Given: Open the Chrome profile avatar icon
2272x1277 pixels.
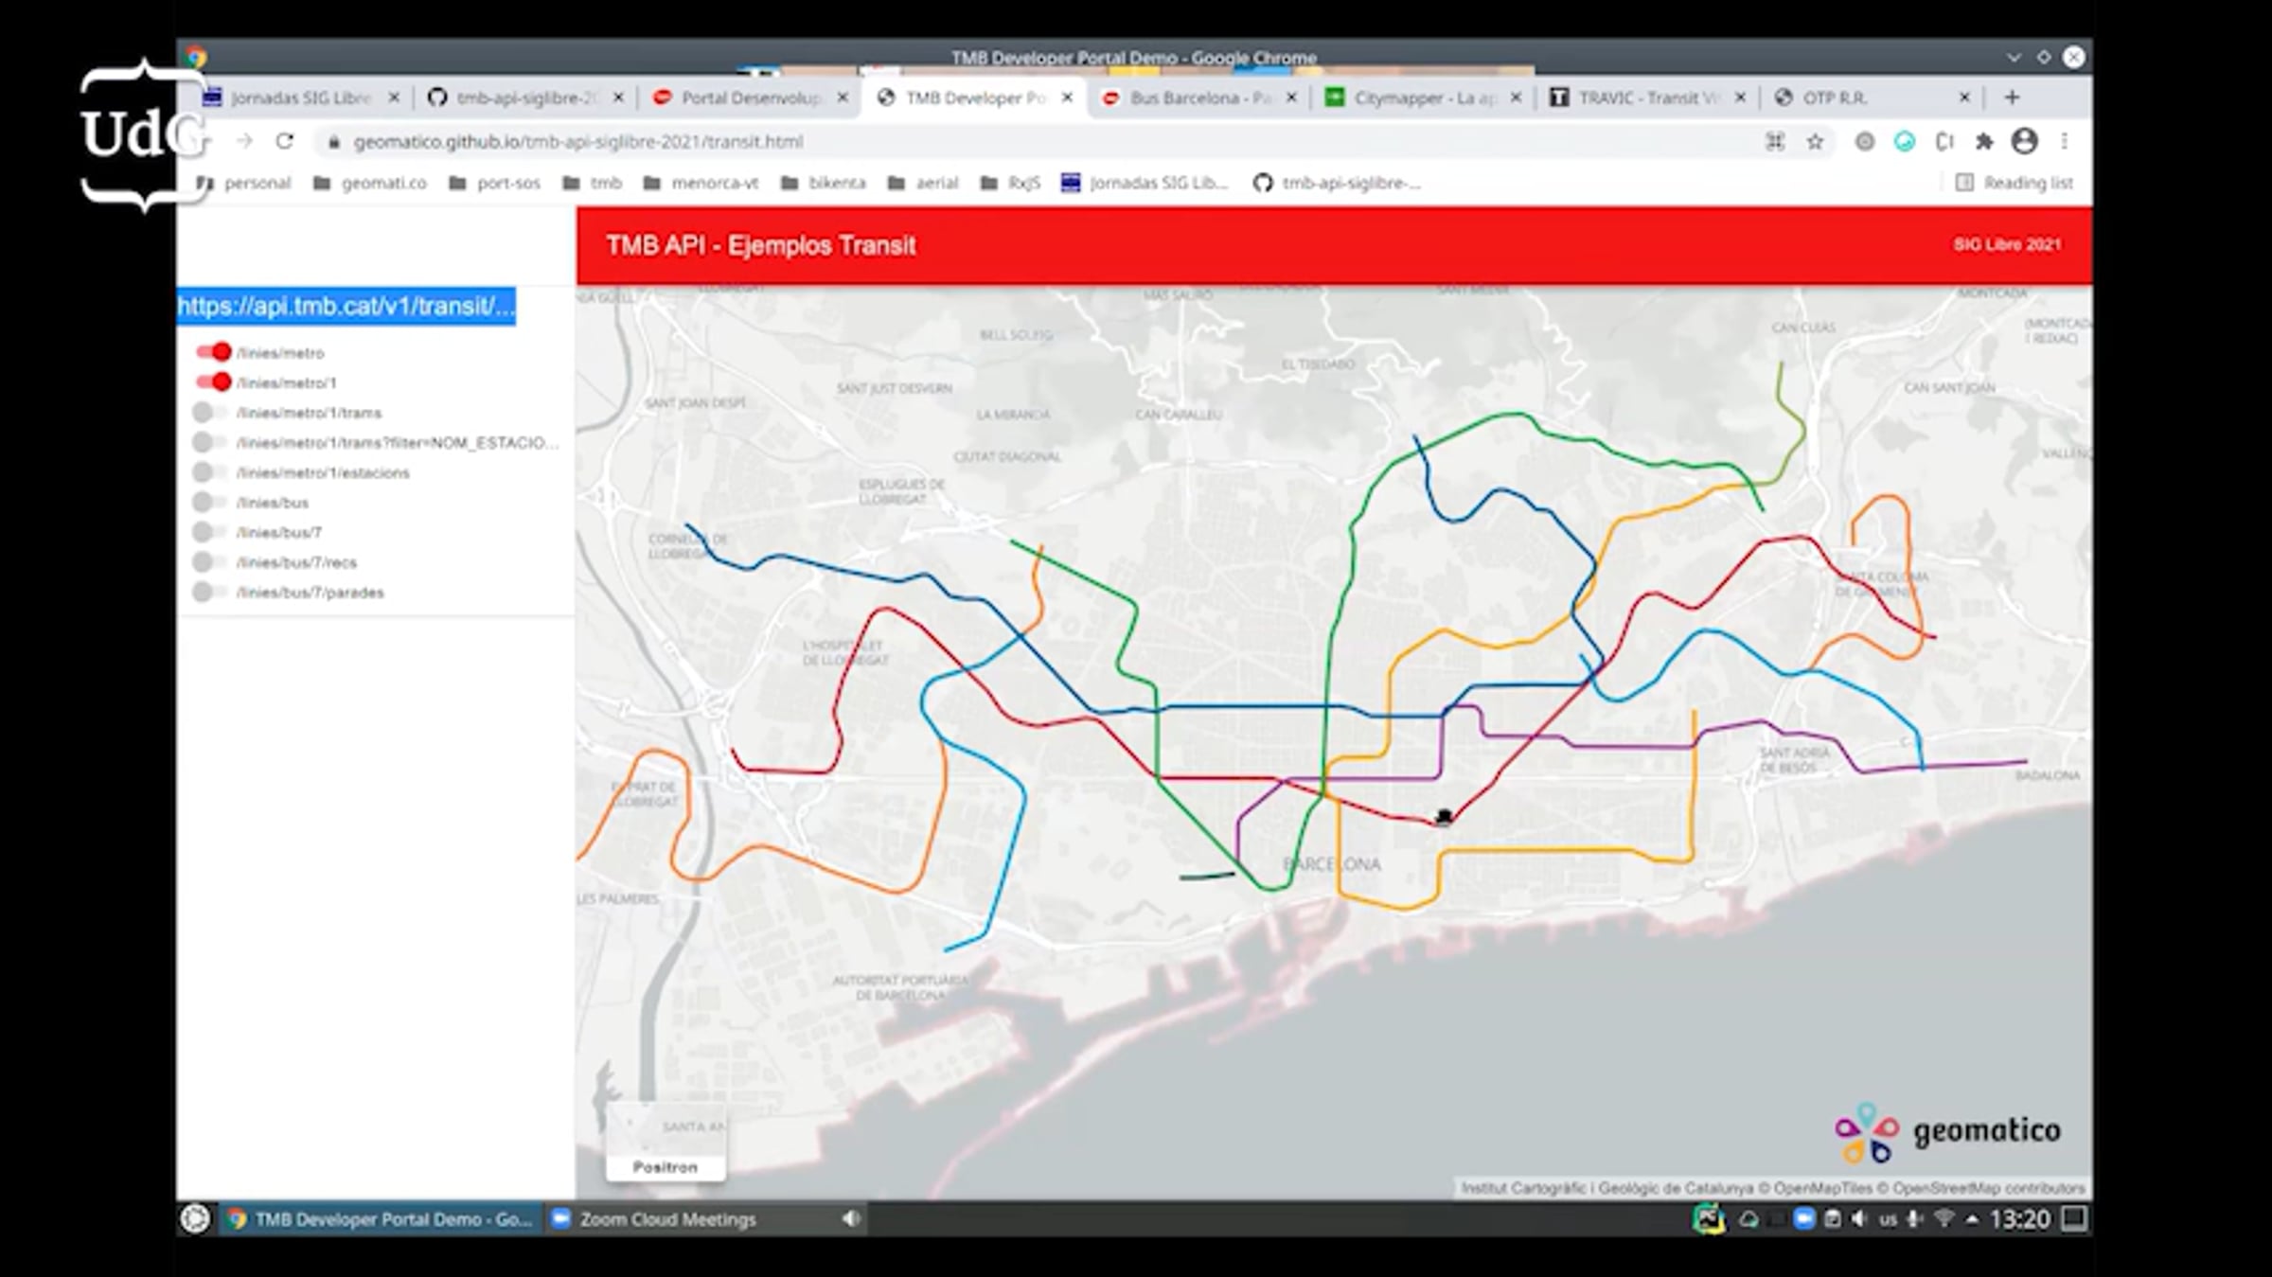Looking at the screenshot, I should 2024,142.
